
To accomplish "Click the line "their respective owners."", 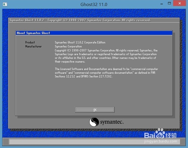I will coord(70,62).
